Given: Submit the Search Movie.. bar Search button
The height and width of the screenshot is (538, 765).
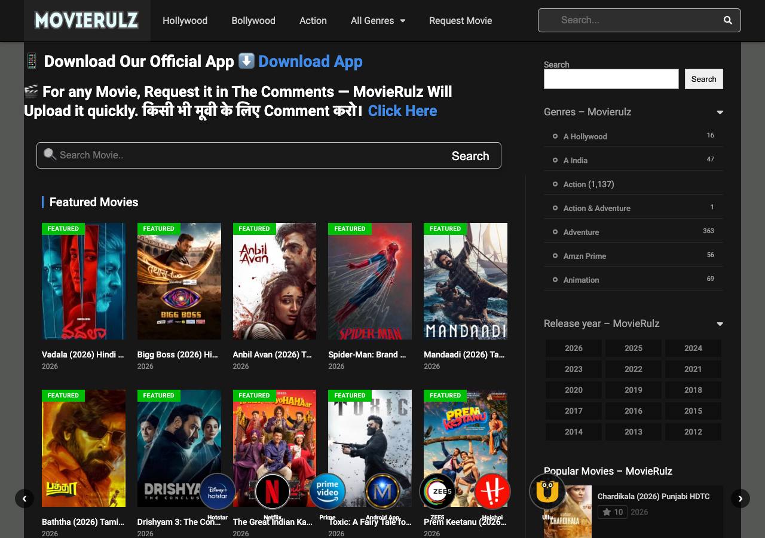Looking at the screenshot, I should point(470,156).
